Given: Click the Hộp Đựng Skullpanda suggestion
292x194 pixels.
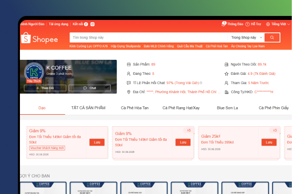Looking at the screenshot, I should pos(126,46).
